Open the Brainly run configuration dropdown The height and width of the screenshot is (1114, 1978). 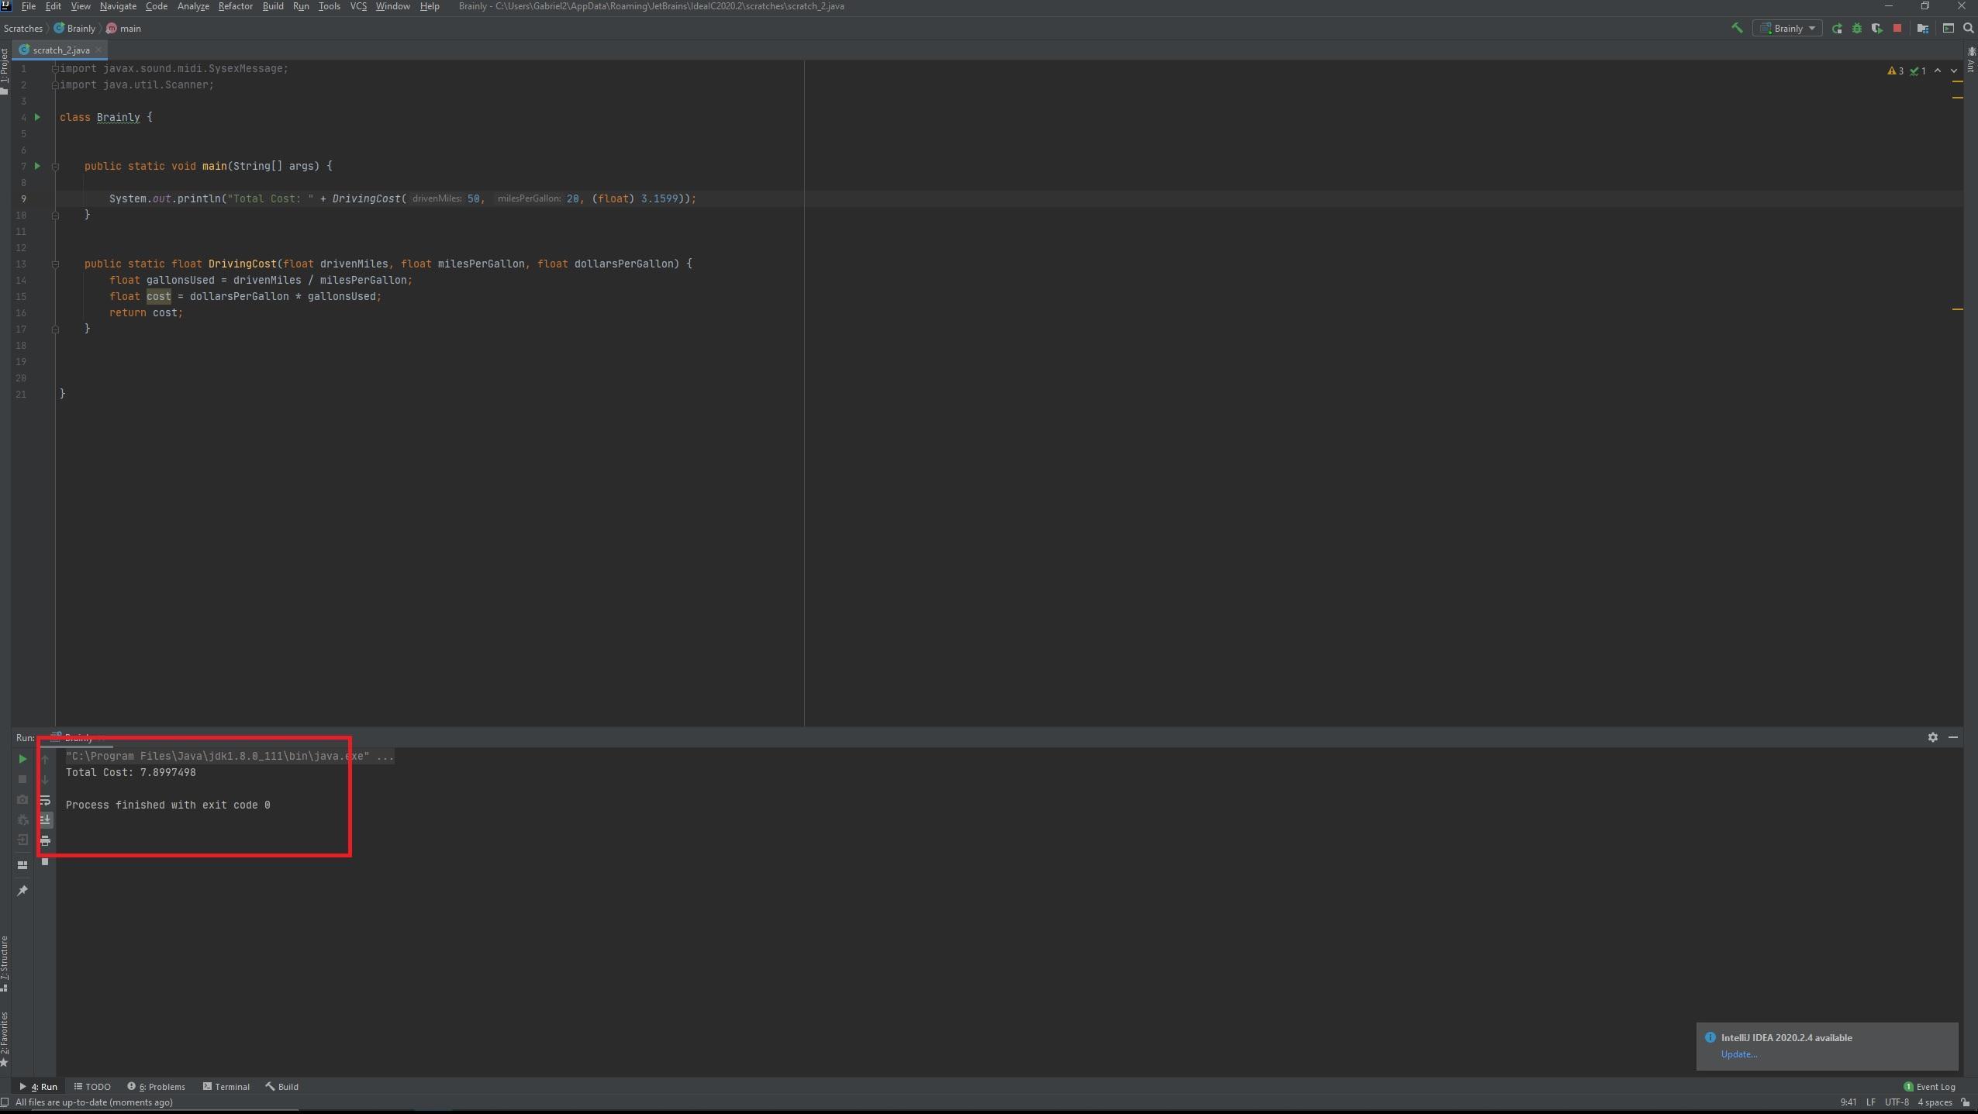(1787, 28)
